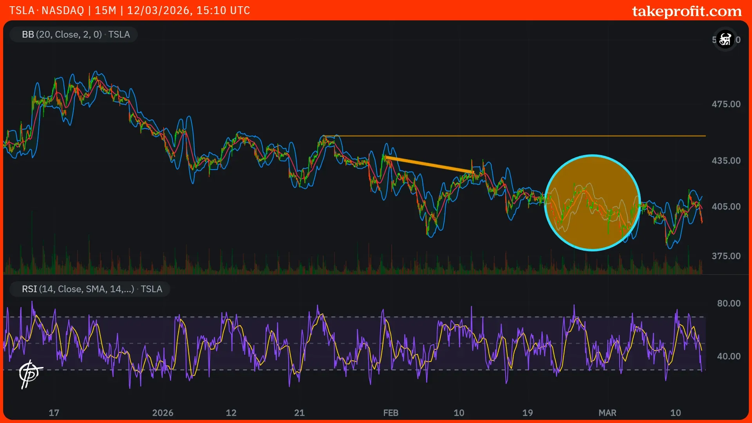
Task: Click the takeprofit logo icon bottom left
Action: [30, 374]
